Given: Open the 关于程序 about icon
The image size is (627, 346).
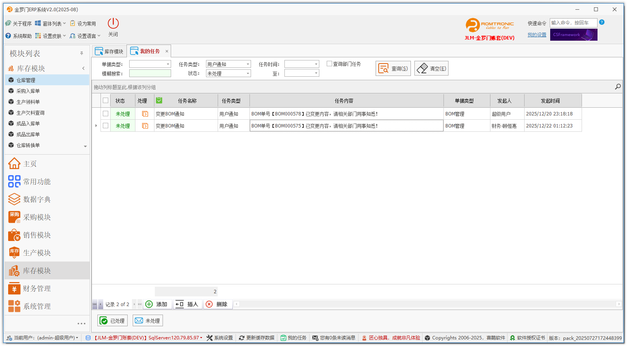Looking at the screenshot, I should point(8,23).
